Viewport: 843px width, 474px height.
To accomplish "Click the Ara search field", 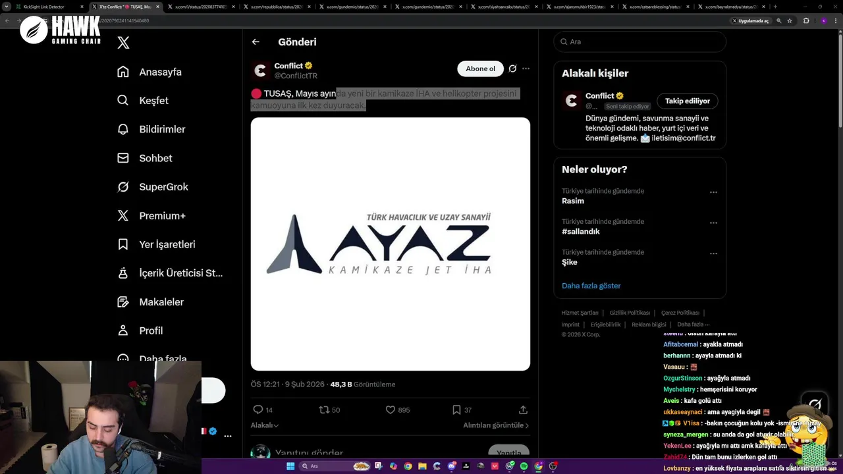I will click(639, 41).
